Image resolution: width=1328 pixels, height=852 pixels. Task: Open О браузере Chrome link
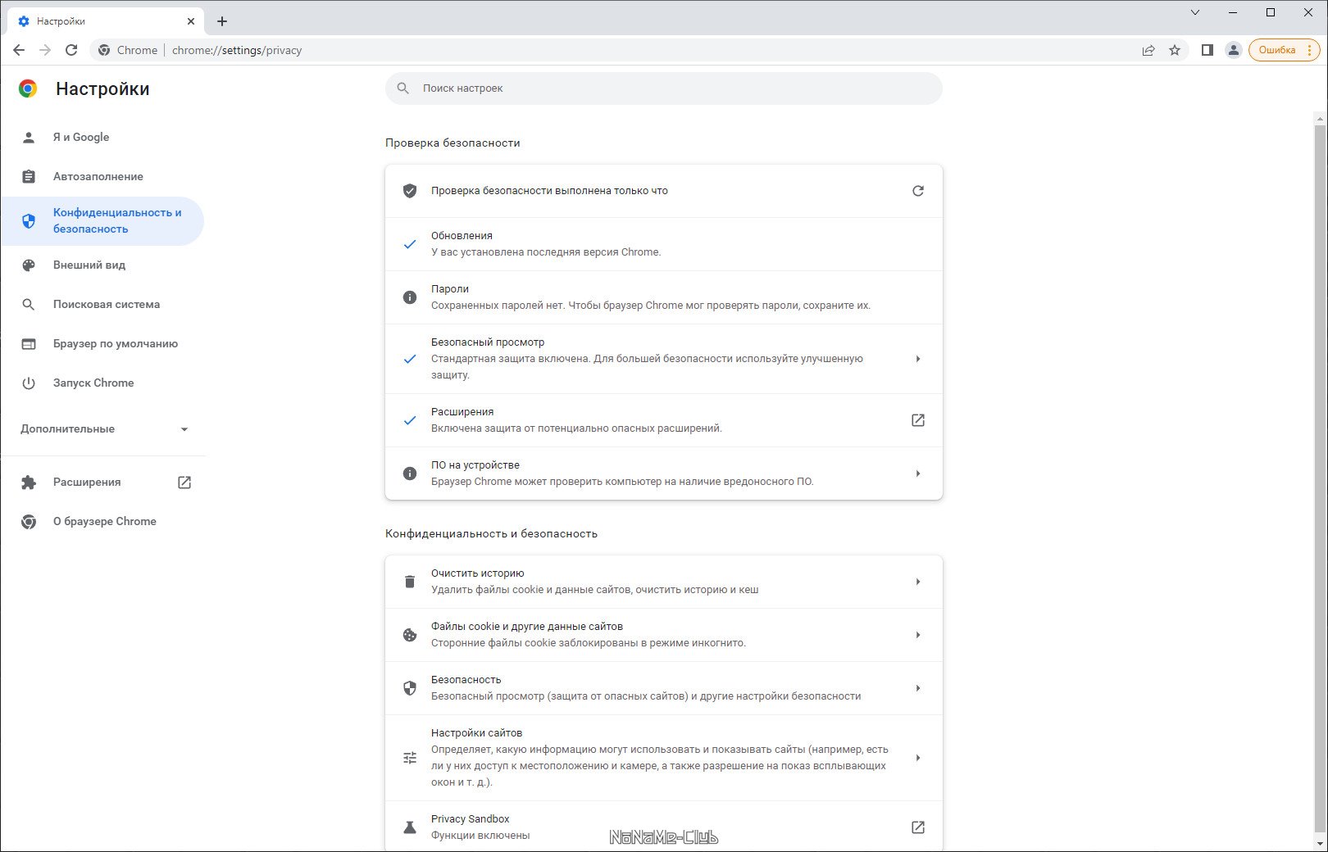click(x=104, y=522)
